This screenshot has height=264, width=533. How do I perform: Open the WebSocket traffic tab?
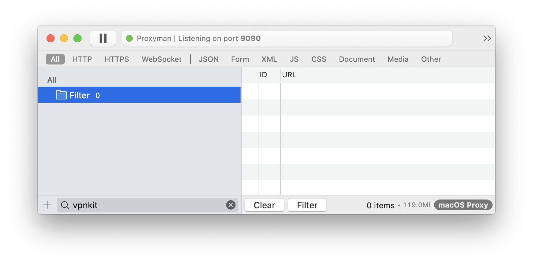click(x=161, y=59)
